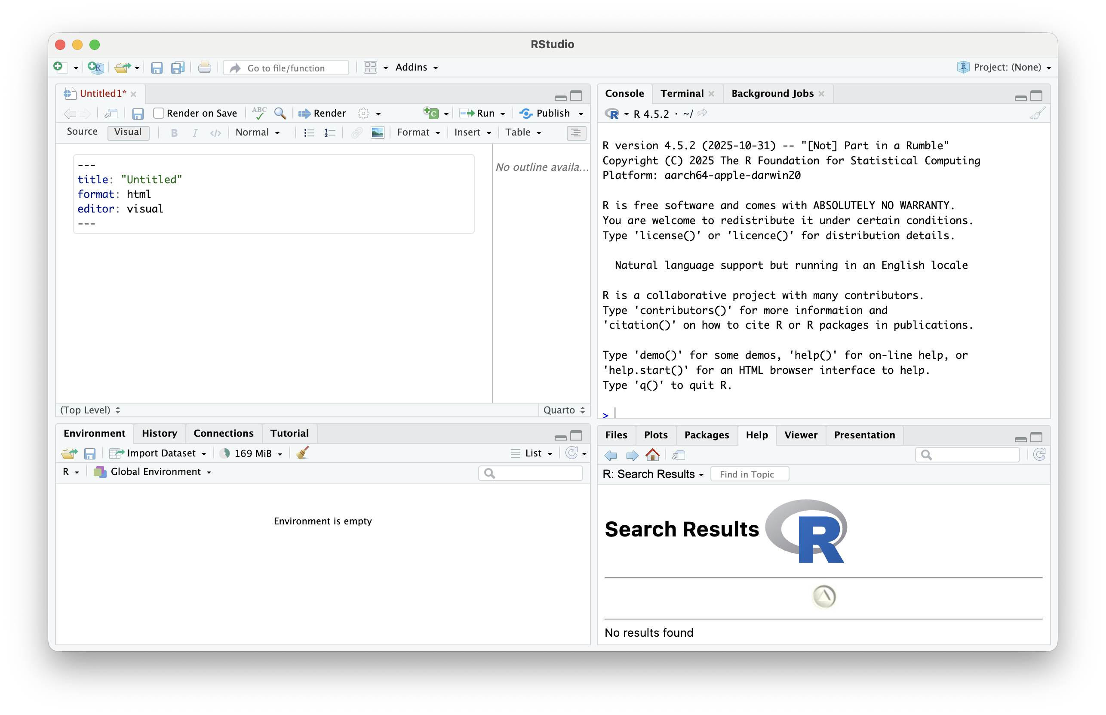This screenshot has width=1106, height=715.
Task: Clear environment with the broom icon
Action: [x=302, y=453]
